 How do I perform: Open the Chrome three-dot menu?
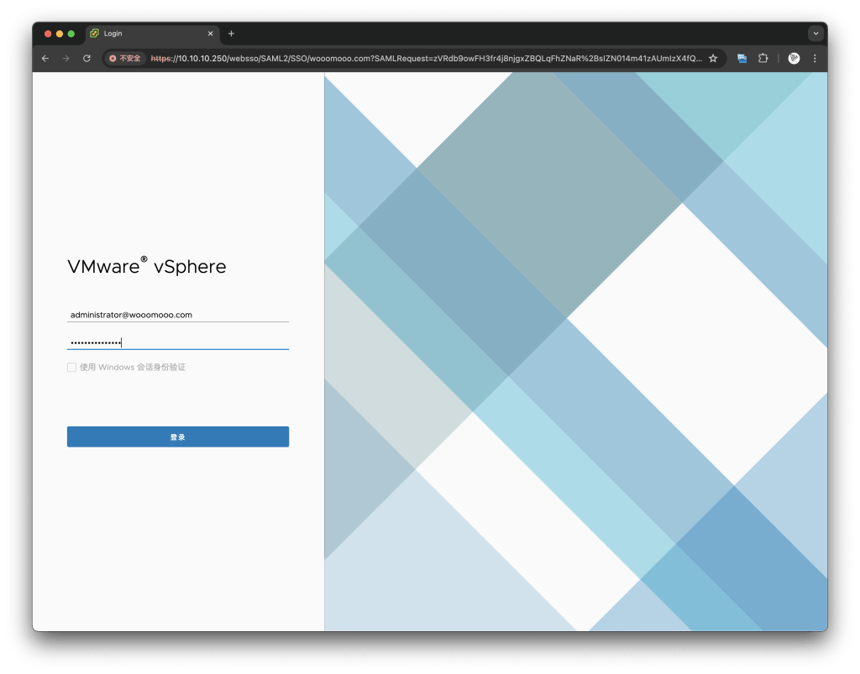tap(815, 58)
